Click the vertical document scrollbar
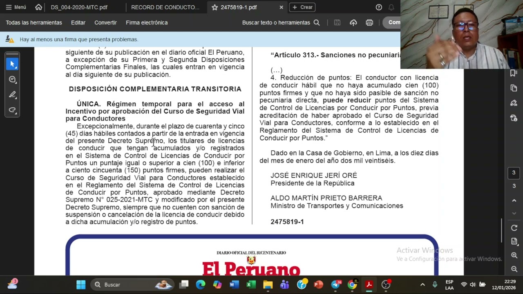The width and height of the screenshot is (523, 294). pyautogui.click(x=502, y=231)
